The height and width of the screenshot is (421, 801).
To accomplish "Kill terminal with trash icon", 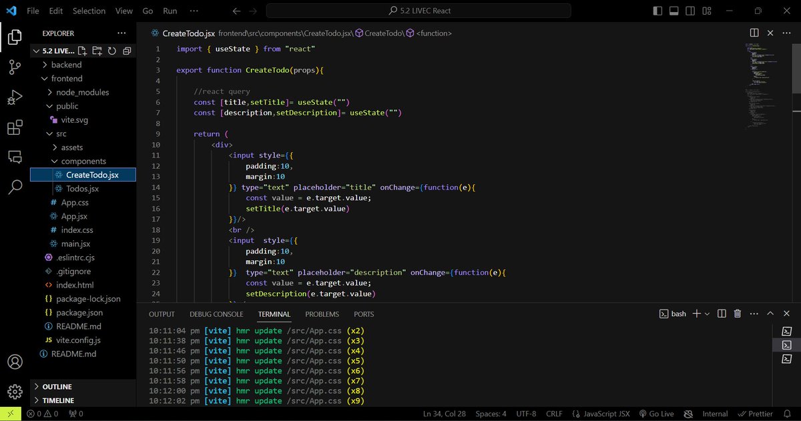I will coord(738,314).
